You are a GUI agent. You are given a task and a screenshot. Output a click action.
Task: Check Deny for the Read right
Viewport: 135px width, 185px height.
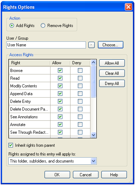tap(80, 78)
